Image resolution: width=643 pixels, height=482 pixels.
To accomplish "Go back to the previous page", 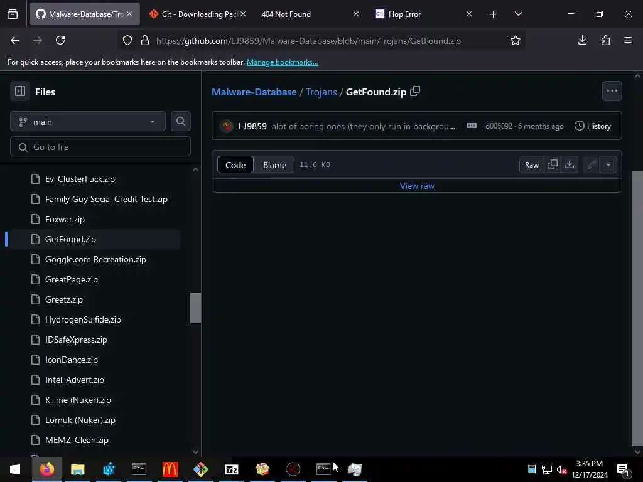I will tap(15, 41).
